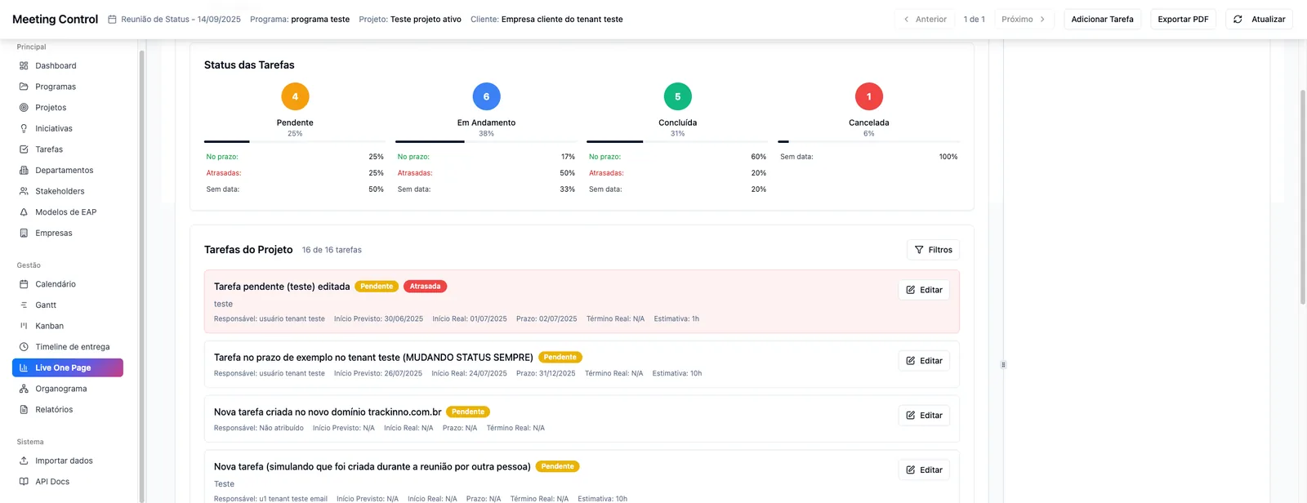This screenshot has height=503, width=1307.
Task: Click the Kanban columns icon
Action: (24, 326)
